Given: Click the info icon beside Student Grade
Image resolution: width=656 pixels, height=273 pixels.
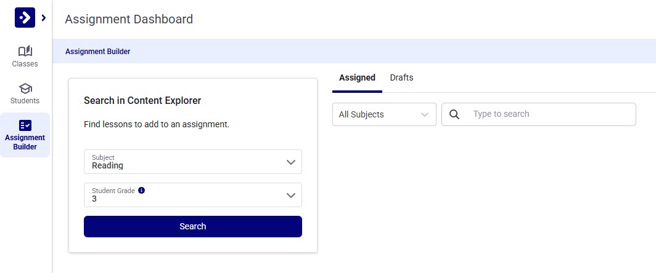Looking at the screenshot, I should click(x=141, y=191).
